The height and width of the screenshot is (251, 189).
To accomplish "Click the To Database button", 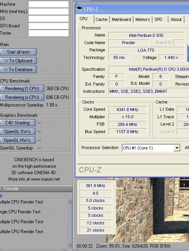I will click(18, 70).
